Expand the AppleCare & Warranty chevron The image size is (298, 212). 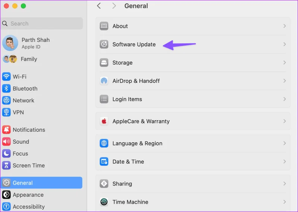285,121
